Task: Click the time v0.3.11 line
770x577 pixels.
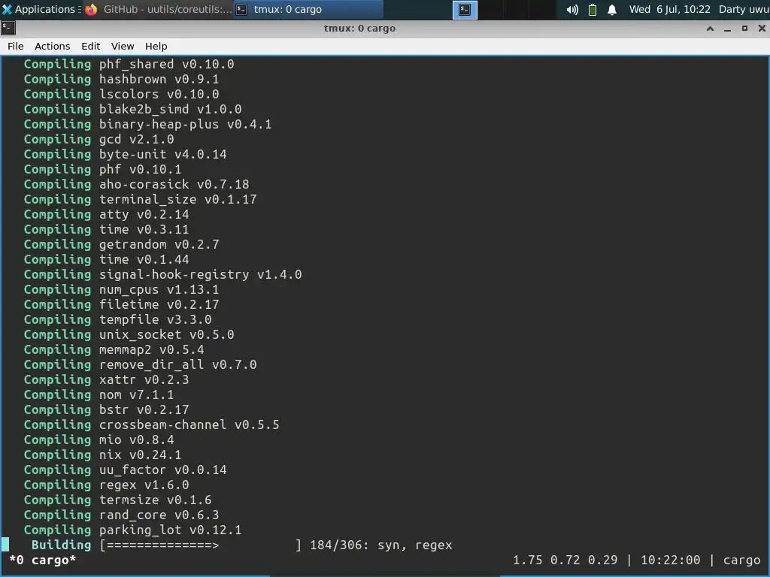Action: tap(107, 229)
